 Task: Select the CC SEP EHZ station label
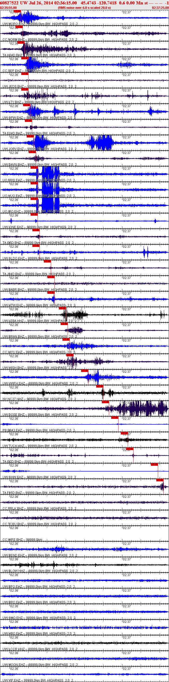[38, 71]
